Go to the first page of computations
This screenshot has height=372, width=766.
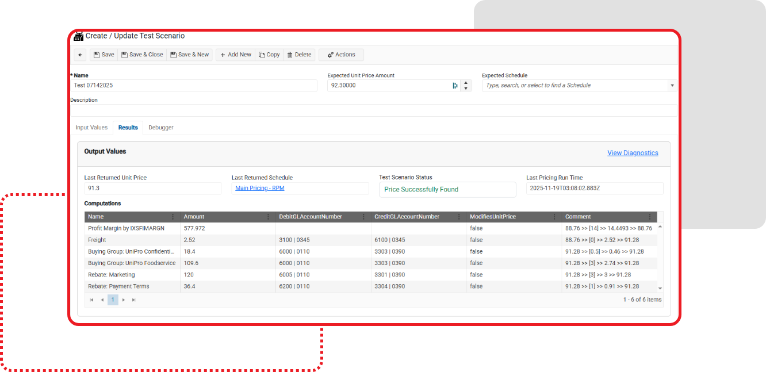click(91, 300)
